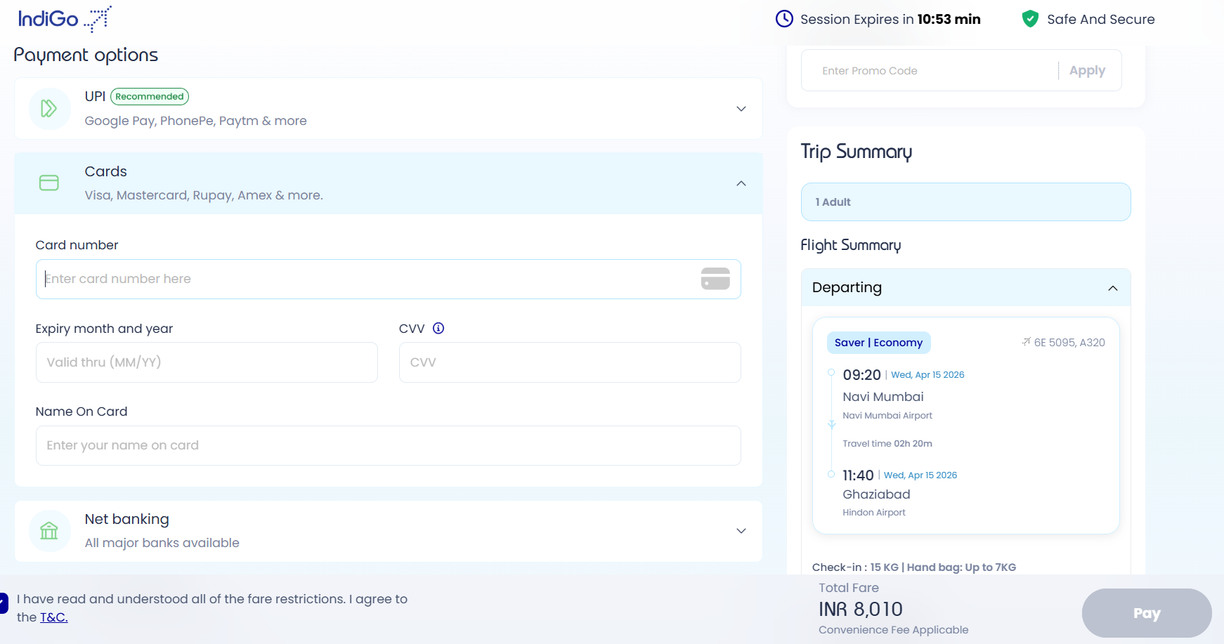Click the Expiry month and year field
This screenshot has height=644, width=1224.
(207, 362)
